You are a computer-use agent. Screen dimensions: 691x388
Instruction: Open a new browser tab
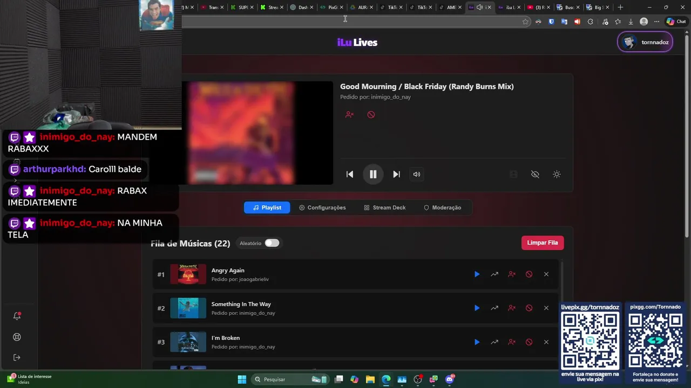(620, 7)
